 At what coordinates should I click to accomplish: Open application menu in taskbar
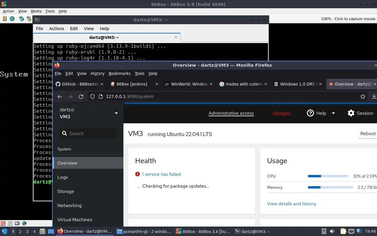click(5, 231)
